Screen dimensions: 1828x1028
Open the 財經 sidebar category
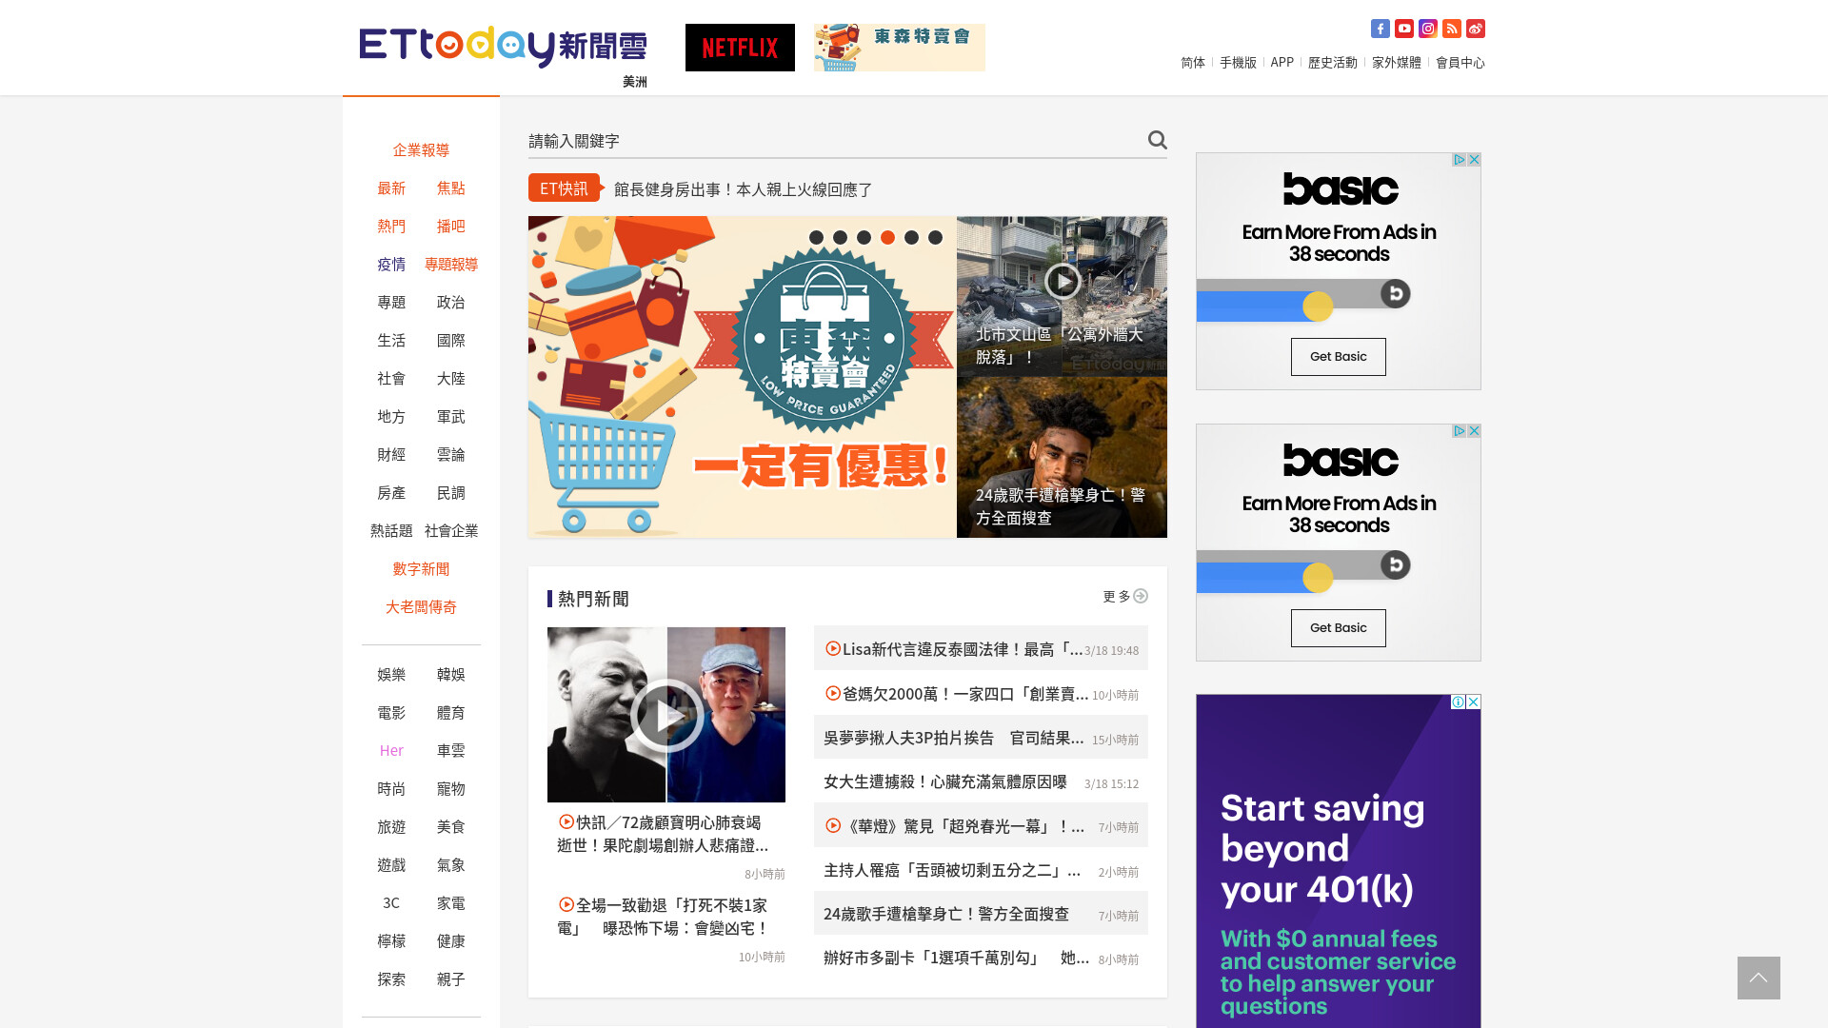click(391, 454)
